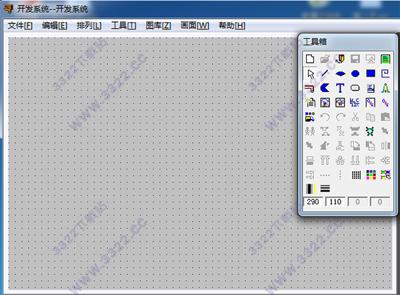The width and height of the screenshot is (400, 295).
Task: Click the framed OCX control icon
Action: pyautogui.click(x=371, y=103)
